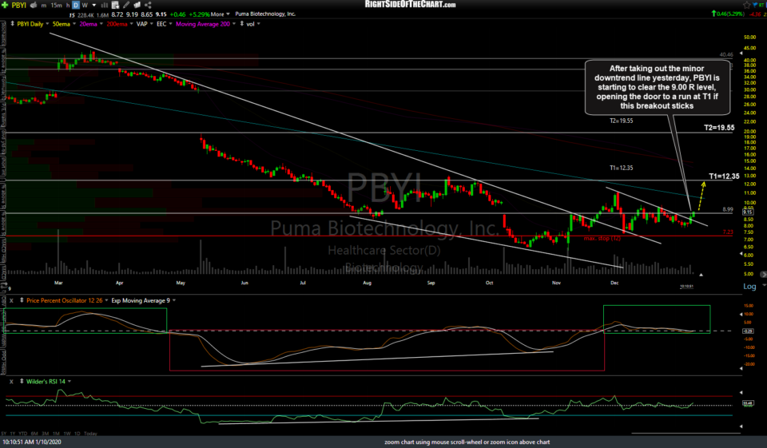The height and width of the screenshot is (448, 767).
Task: Click the 10:10:51 AM 1/10/2020 timestamp
Action: click(x=32, y=442)
